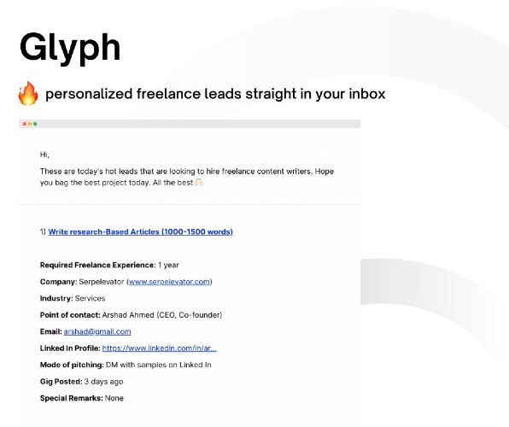This screenshot has width=509, height=427.
Task: Click the 'Email:' label
Action: click(51, 331)
